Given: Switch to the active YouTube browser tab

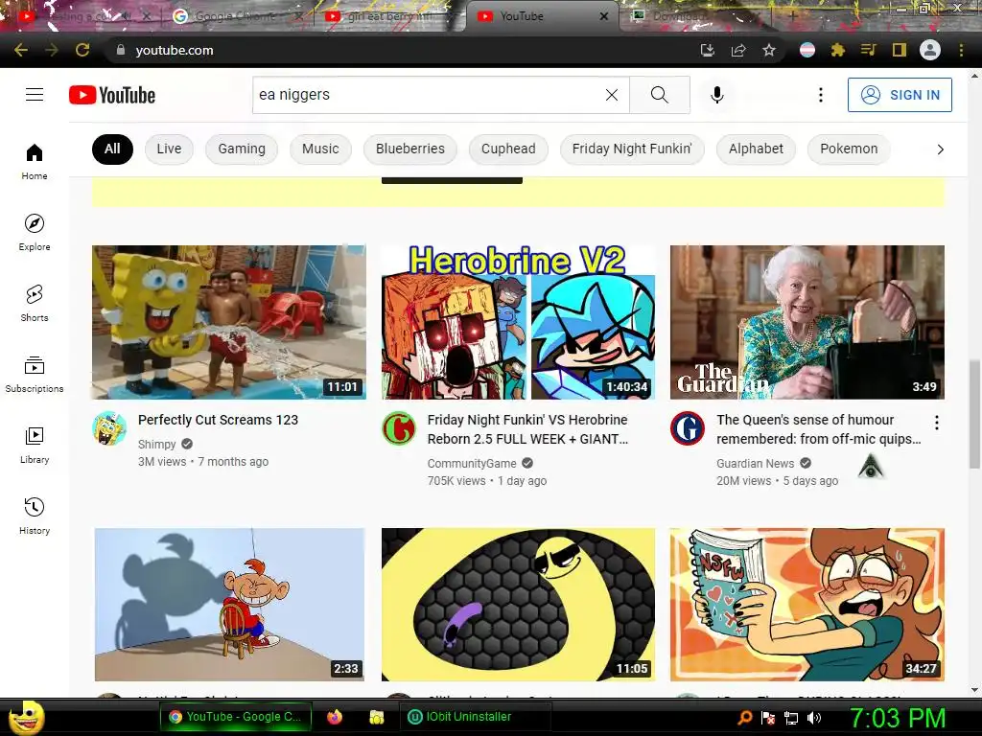Looking at the screenshot, I should point(543,16).
